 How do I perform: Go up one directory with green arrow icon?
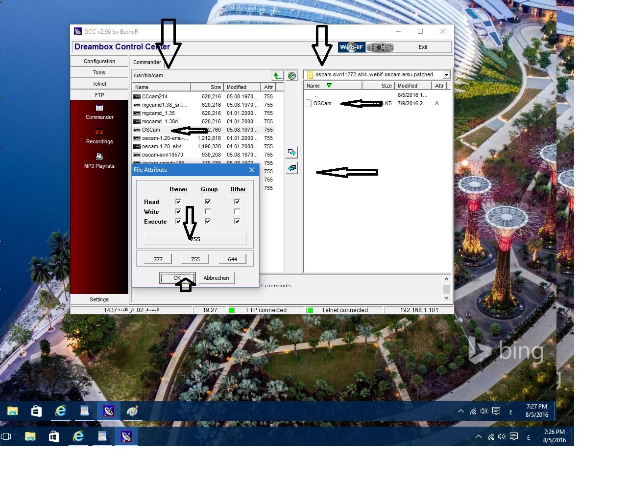tap(277, 75)
